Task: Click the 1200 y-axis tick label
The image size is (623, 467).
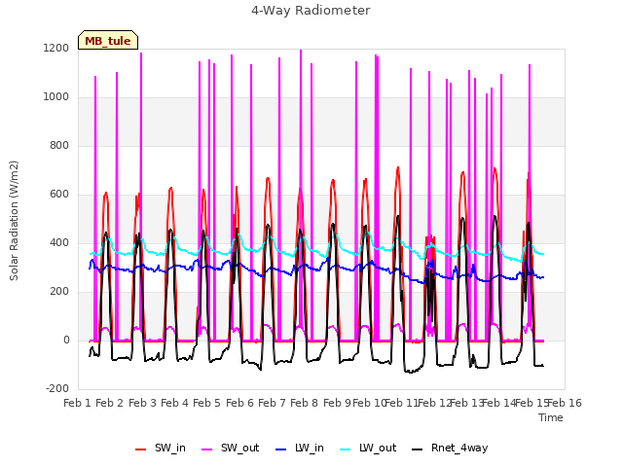Action: point(56,49)
